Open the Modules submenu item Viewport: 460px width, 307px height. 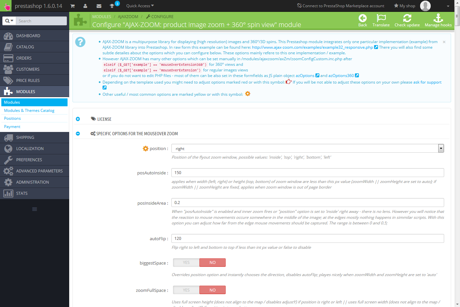pyautogui.click(x=35, y=102)
